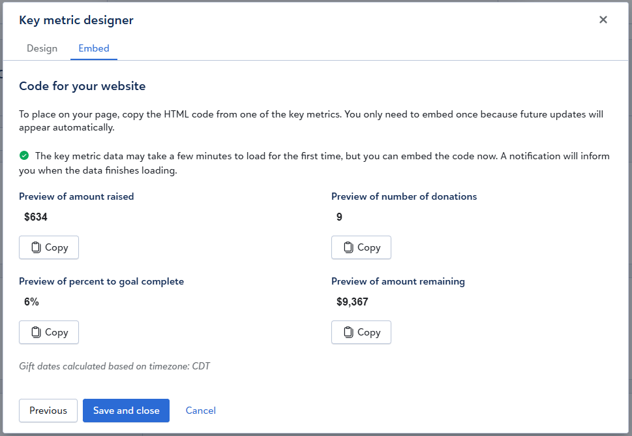This screenshot has height=436, width=632.
Task: Select the 6% goal complete preview
Action: point(31,302)
